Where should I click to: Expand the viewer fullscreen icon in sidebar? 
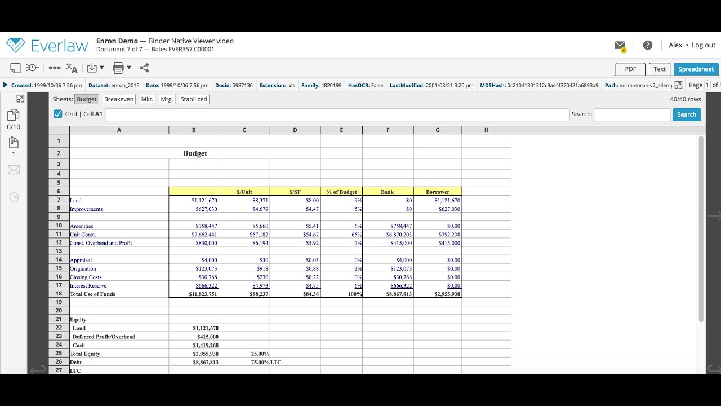coord(20,99)
